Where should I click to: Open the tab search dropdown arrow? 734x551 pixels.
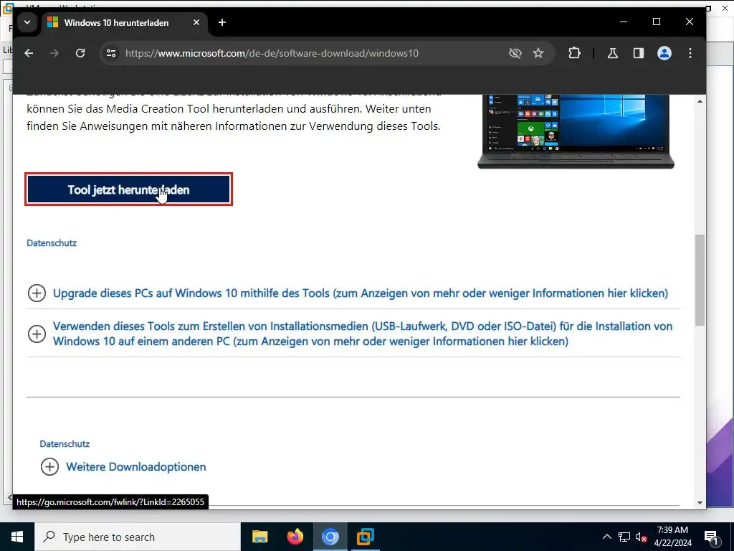(x=27, y=22)
